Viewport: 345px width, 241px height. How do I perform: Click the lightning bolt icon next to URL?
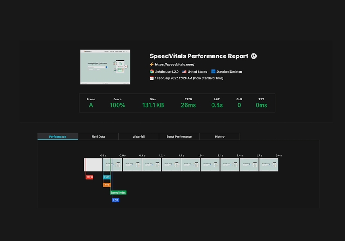(x=151, y=65)
